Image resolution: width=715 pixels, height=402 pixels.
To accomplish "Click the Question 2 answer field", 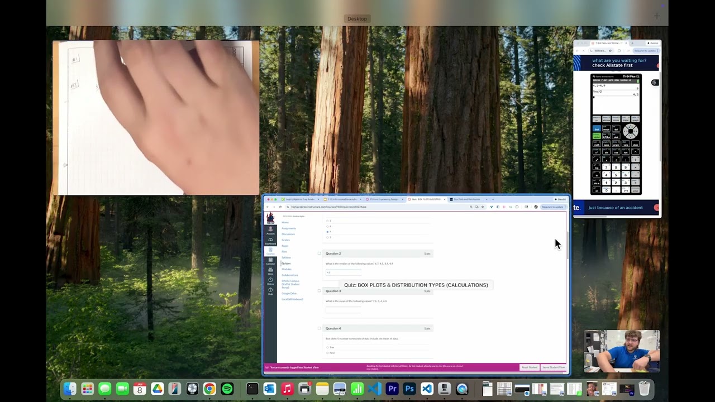I will [344, 272].
